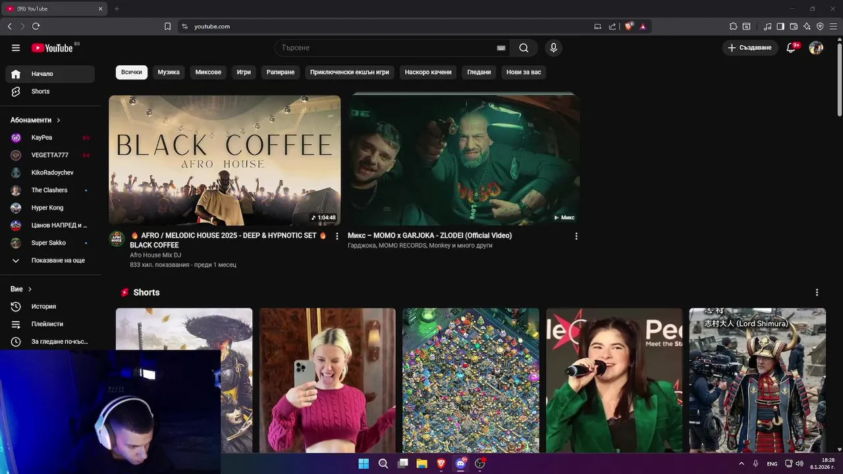Expand 'Показване на още' subscriptions list
Screen dimensions: 843x474
click(x=50, y=261)
